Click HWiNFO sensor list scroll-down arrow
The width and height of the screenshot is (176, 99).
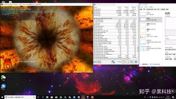pos(138,57)
